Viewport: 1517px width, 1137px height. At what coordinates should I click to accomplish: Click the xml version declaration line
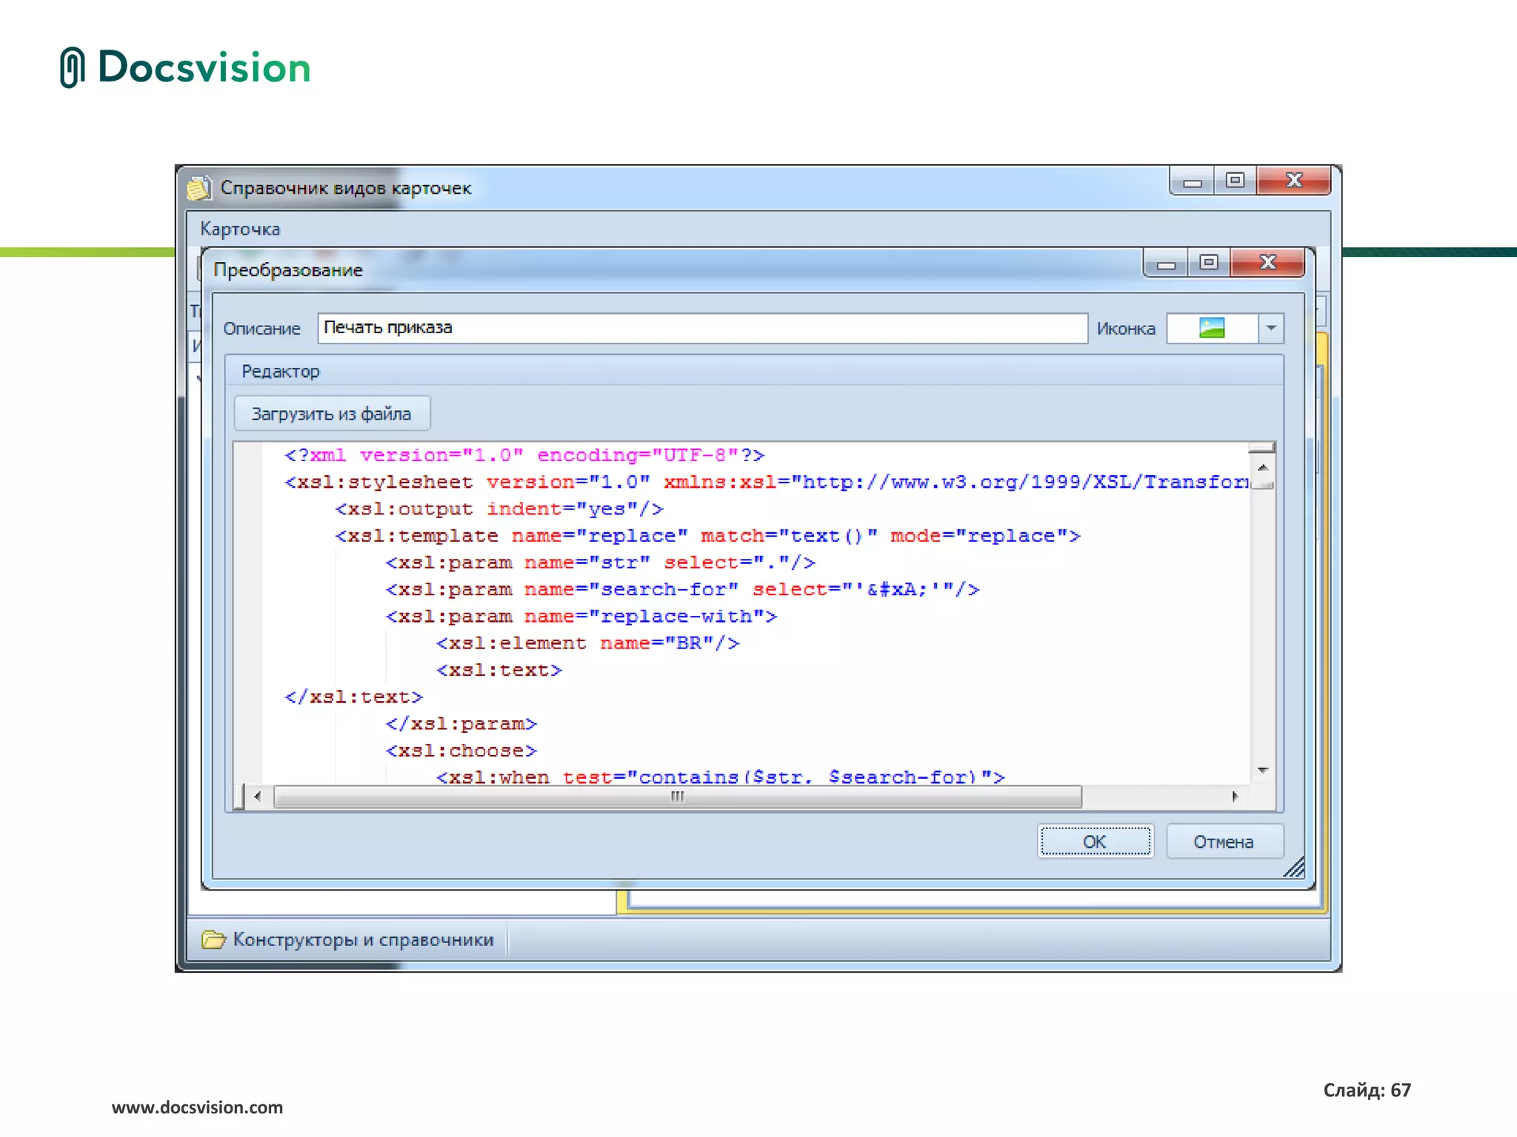524,455
